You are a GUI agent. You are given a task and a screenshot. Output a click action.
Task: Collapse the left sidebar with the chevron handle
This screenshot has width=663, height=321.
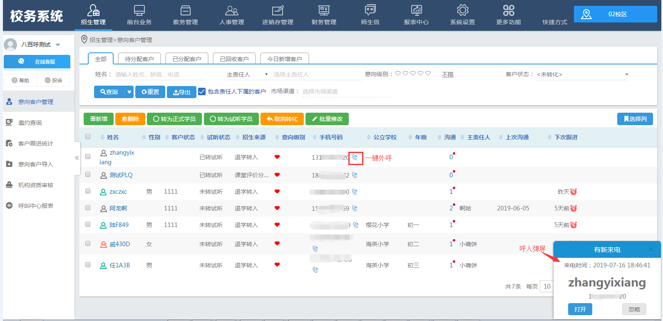click(x=77, y=158)
